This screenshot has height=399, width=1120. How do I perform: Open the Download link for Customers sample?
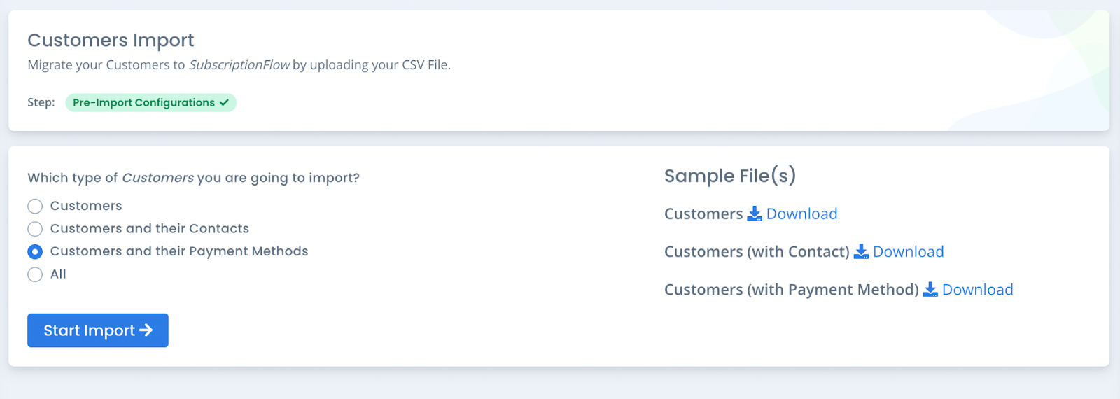point(801,213)
